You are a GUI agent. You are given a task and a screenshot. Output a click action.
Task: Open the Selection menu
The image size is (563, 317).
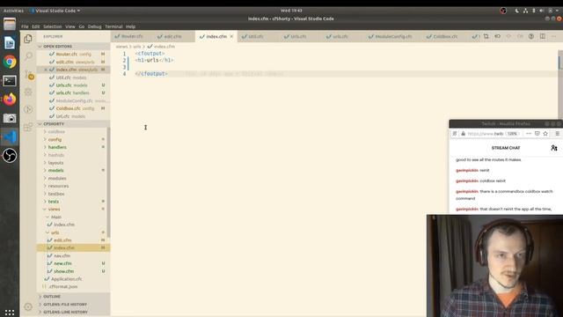(53, 26)
